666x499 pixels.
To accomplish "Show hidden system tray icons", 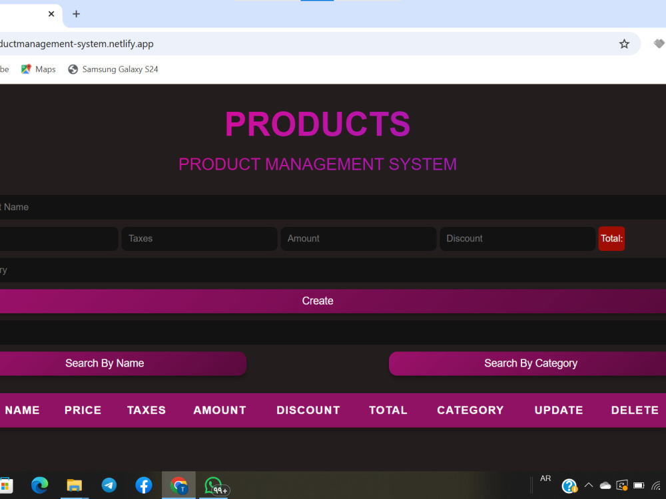I will click(589, 485).
